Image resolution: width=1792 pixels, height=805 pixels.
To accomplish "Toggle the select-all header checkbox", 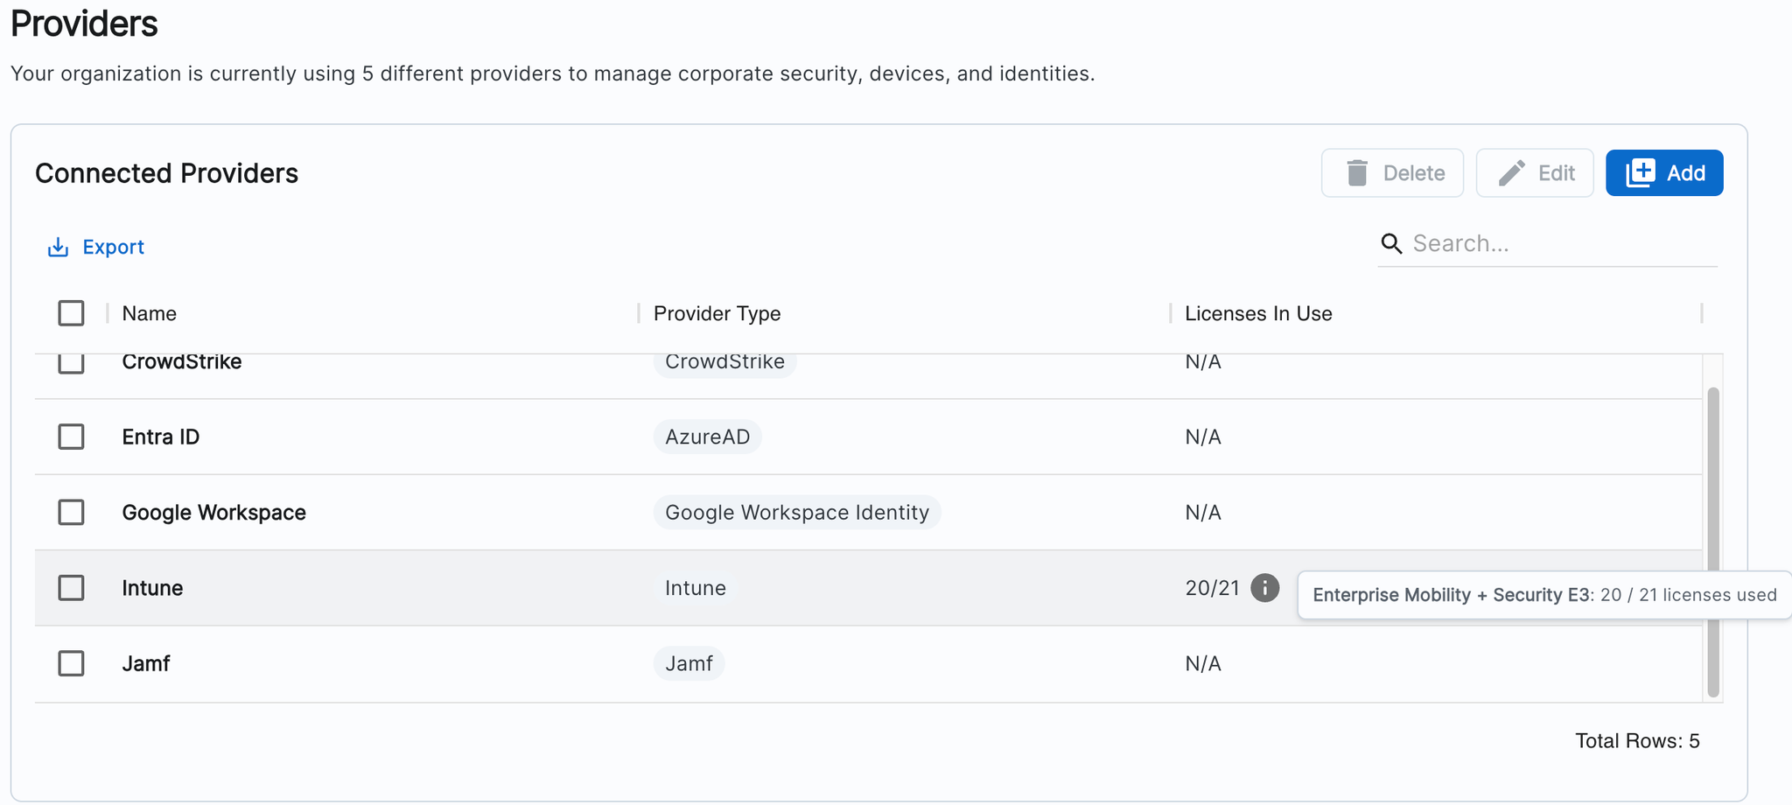I will point(71,313).
